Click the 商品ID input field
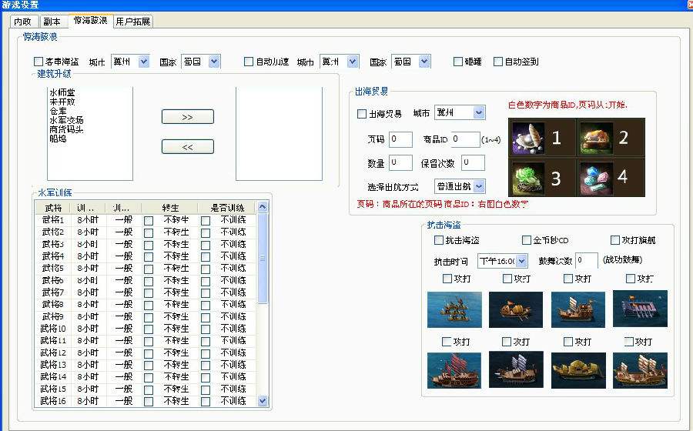 [x=465, y=139]
